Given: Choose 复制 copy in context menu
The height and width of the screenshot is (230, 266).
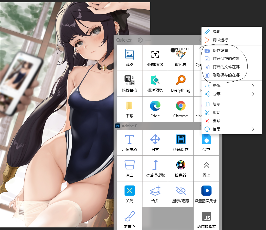Looking at the screenshot, I should pos(231,104).
